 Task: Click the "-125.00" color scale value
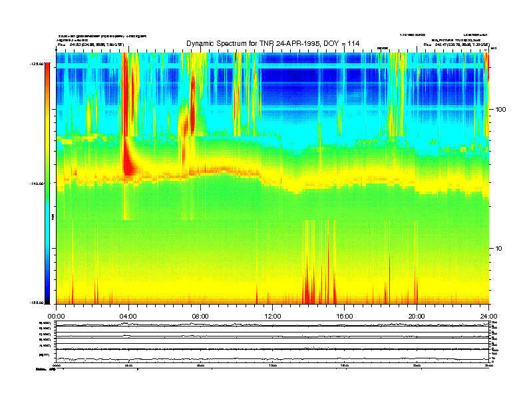(x=37, y=63)
